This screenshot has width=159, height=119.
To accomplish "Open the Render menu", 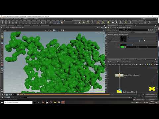I will pos(8,19).
